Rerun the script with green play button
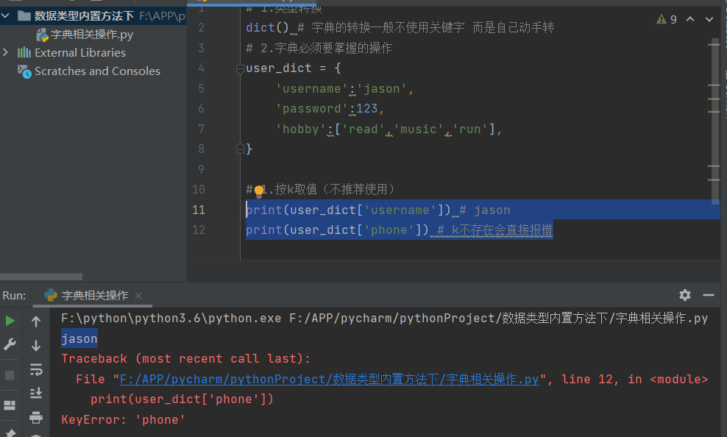The image size is (727, 437). pos(10,321)
